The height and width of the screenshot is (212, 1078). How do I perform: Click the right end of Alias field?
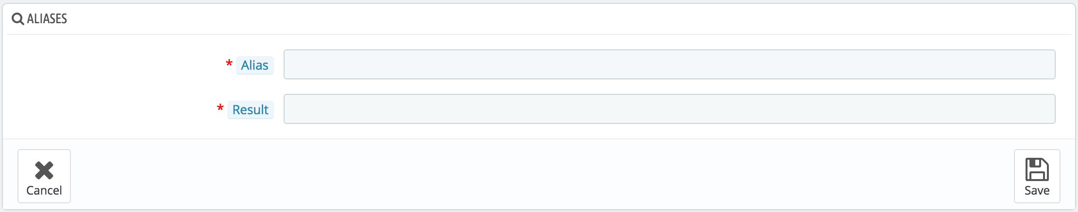point(1046,64)
